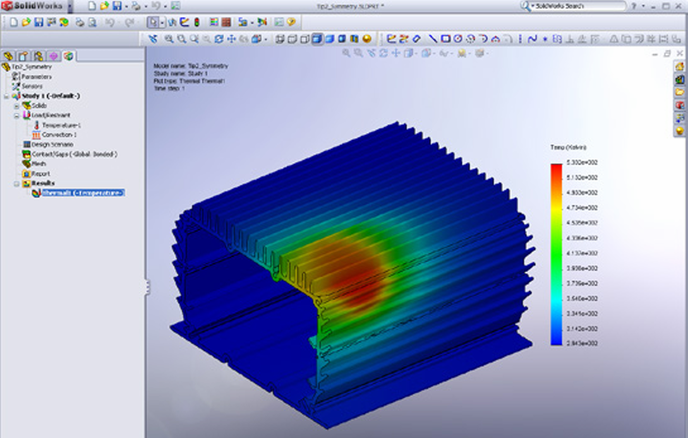The image size is (688, 438).
Task: Switch to the simulation study manager tab
Action: click(68, 56)
